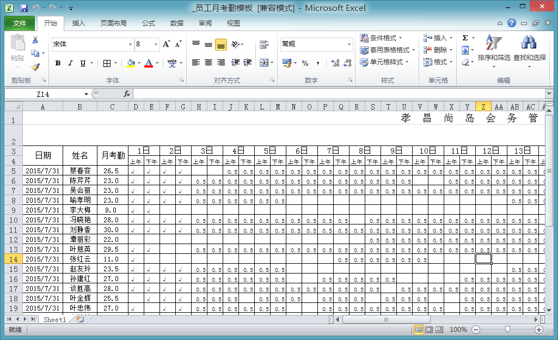This screenshot has width=558, height=340.
Task: Click the comma style icon
Action: point(317,63)
